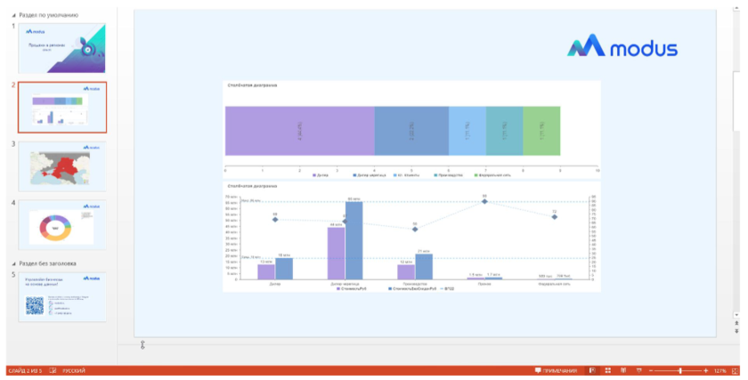Open the Примечания comments pane
The width and height of the screenshot is (748, 380).
[x=555, y=370]
